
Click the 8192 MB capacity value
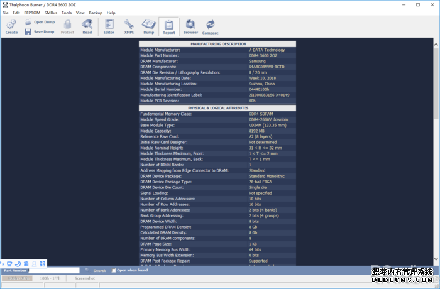pos(256,131)
